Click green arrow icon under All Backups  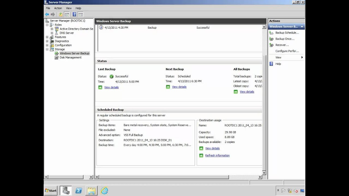[236, 92]
